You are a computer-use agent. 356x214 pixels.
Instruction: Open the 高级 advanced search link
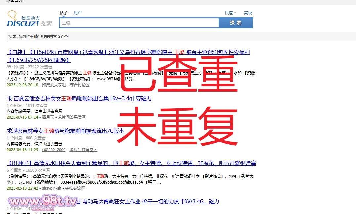pos(248,13)
